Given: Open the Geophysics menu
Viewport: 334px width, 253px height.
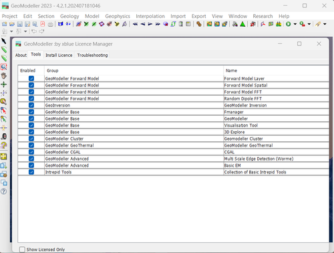Looking at the screenshot, I should click(x=118, y=16).
